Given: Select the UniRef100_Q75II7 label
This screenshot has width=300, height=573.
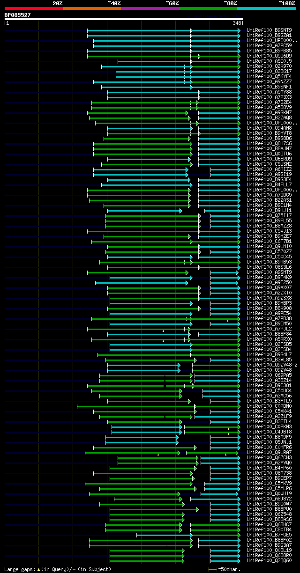Looking at the screenshot, I should point(269,215).
